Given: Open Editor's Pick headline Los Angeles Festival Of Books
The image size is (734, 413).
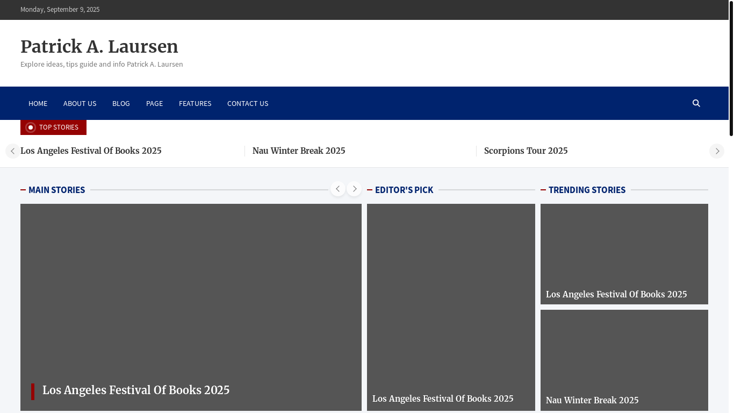Looking at the screenshot, I should (x=443, y=399).
